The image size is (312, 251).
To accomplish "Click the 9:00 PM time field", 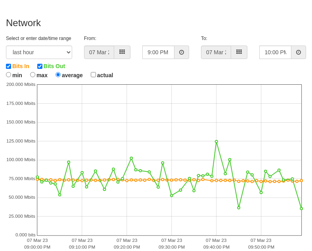I will click(x=159, y=52).
